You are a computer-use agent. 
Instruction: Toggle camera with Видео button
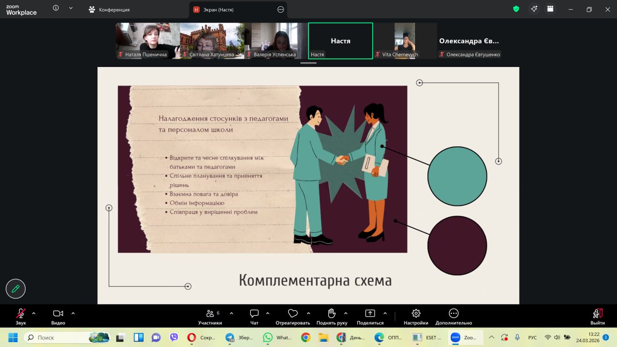pyautogui.click(x=58, y=316)
